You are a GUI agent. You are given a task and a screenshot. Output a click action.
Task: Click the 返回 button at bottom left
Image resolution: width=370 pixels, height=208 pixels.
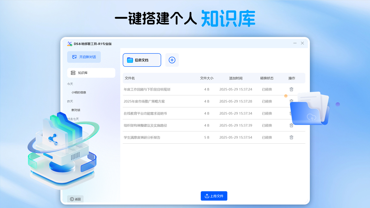click(75, 199)
